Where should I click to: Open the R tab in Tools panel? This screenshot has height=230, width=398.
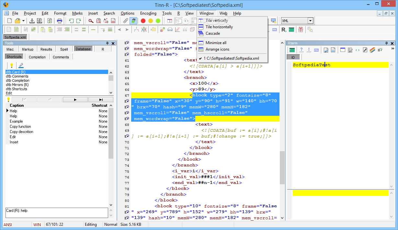click(103, 49)
